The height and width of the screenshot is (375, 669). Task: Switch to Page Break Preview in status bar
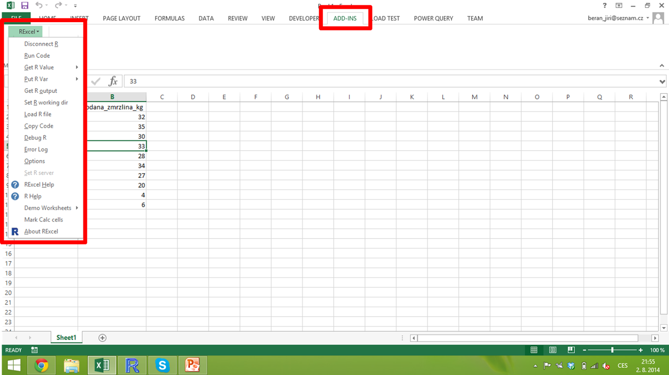coord(571,350)
